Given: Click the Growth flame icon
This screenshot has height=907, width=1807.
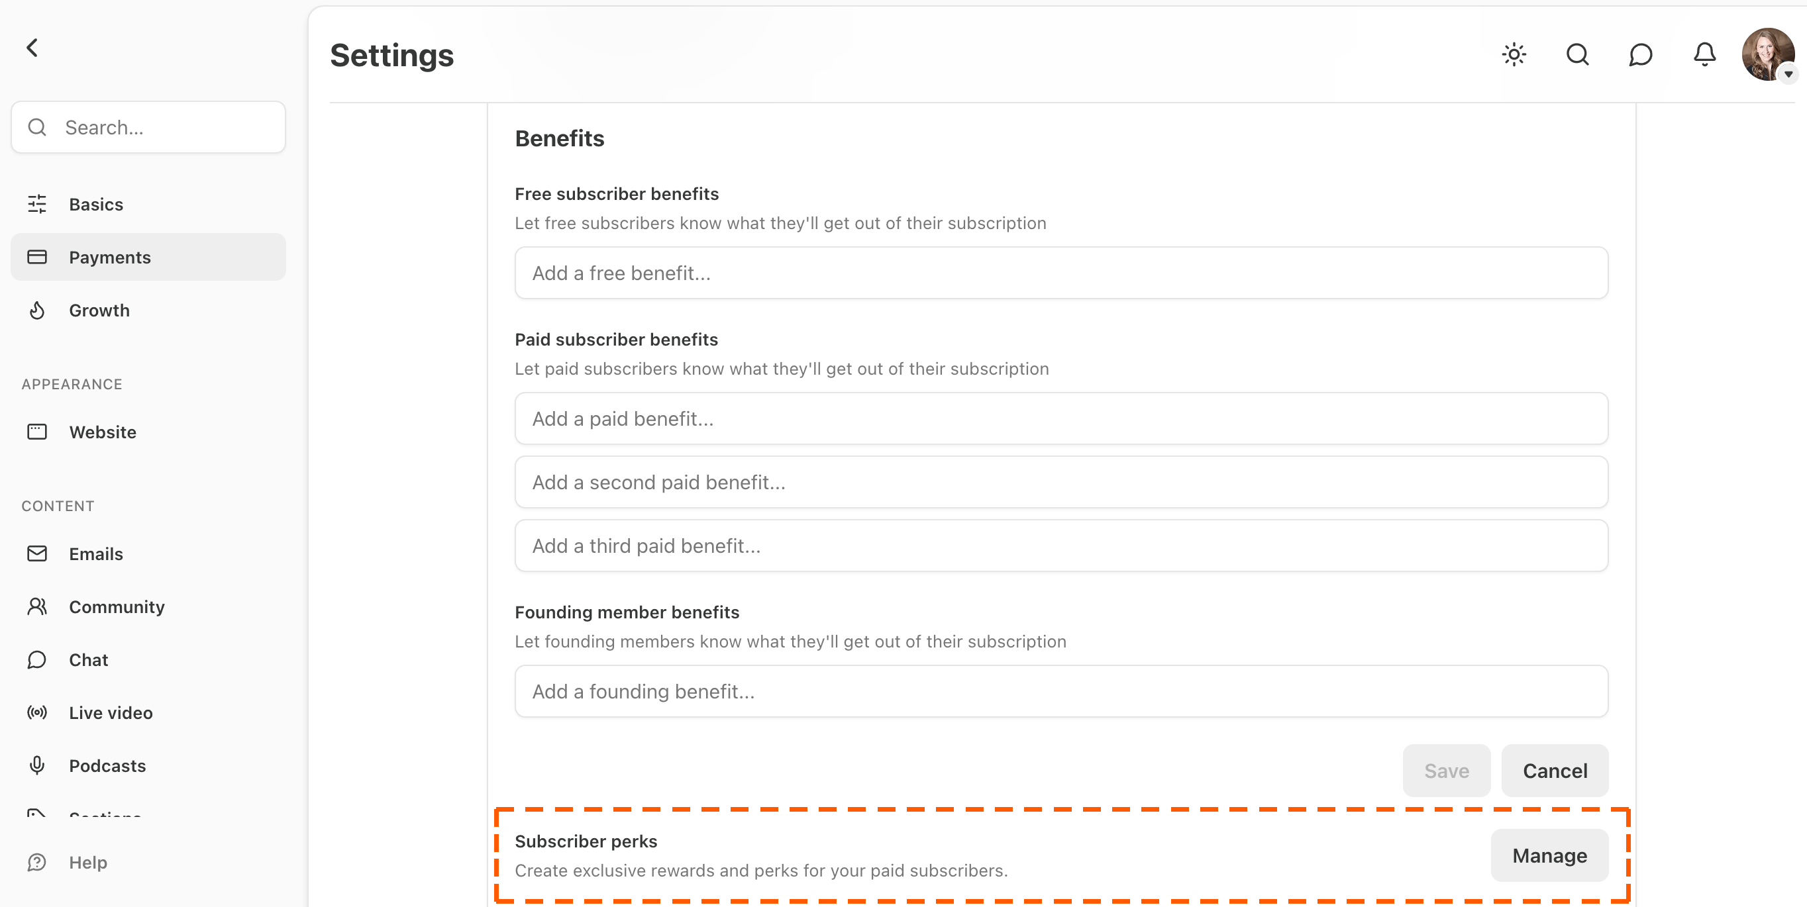Looking at the screenshot, I should pos(36,310).
